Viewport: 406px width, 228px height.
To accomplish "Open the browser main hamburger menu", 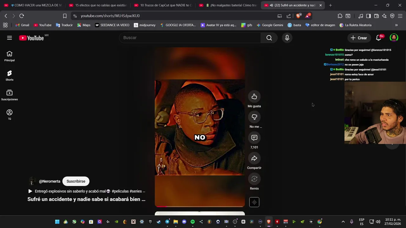I will [400, 16].
